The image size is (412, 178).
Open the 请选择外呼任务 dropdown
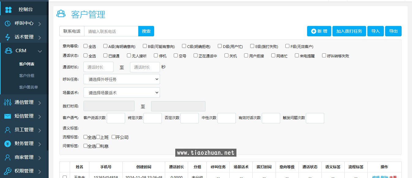coord(121,79)
